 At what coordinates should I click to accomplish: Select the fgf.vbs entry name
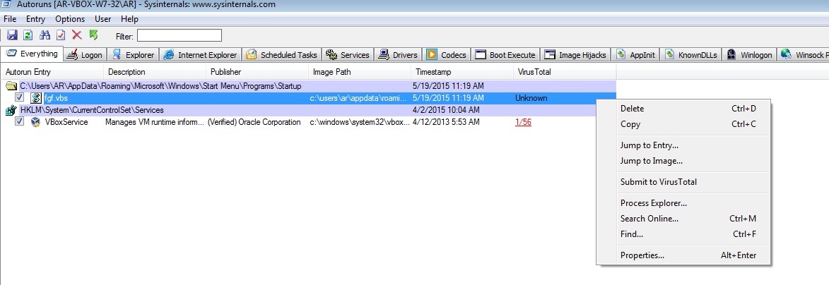click(x=56, y=98)
